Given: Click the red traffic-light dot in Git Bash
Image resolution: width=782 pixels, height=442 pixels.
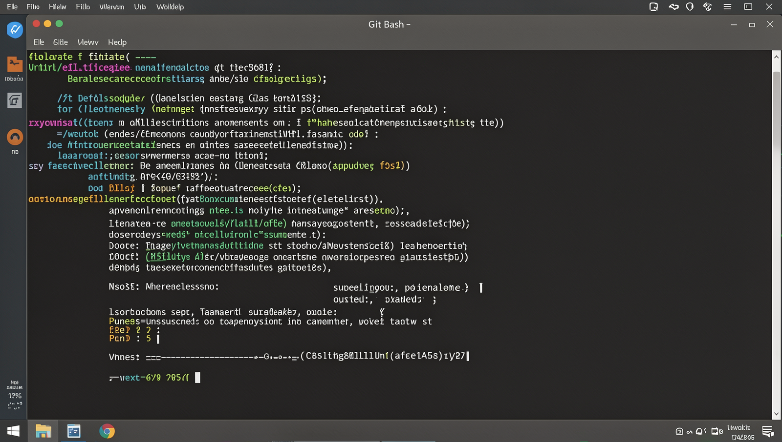Looking at the screenshot, I should point(36,23).
